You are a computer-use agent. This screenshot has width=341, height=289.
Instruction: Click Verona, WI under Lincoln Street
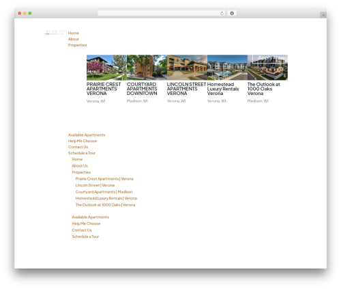click(177, 101)
